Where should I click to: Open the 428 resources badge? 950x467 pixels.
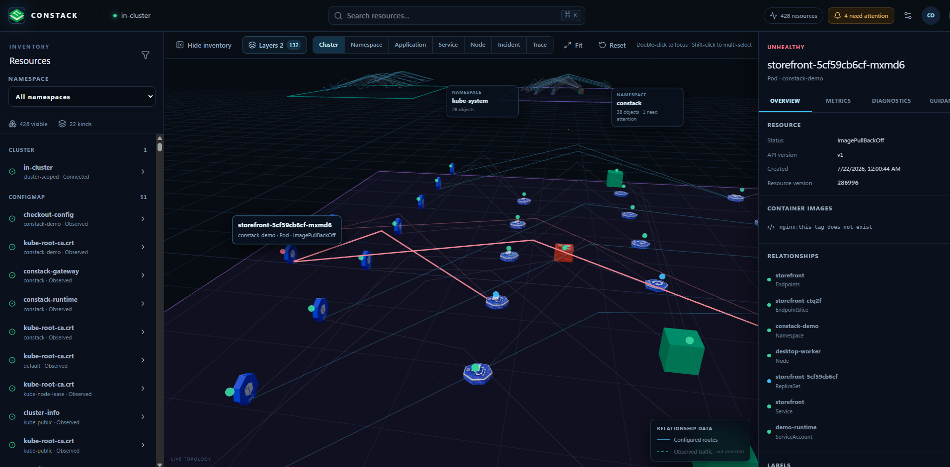[793, 16]
